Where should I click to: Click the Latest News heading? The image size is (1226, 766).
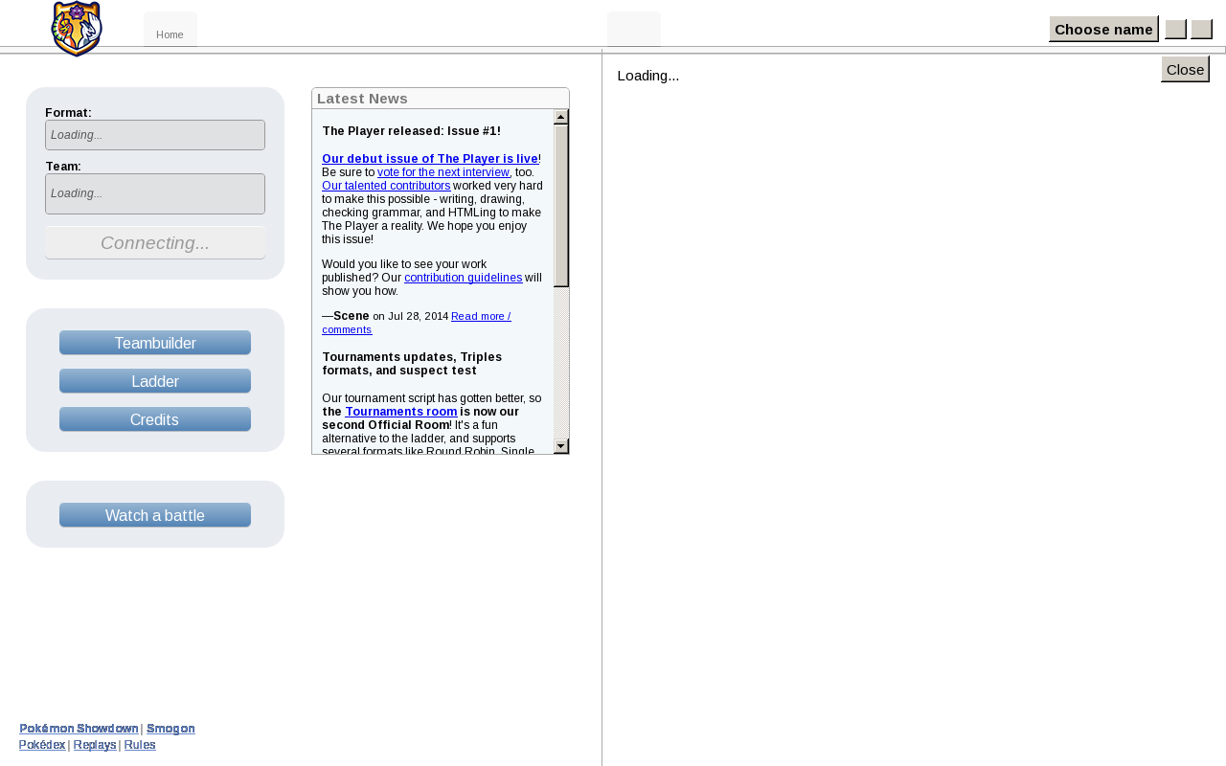(363, 99)
